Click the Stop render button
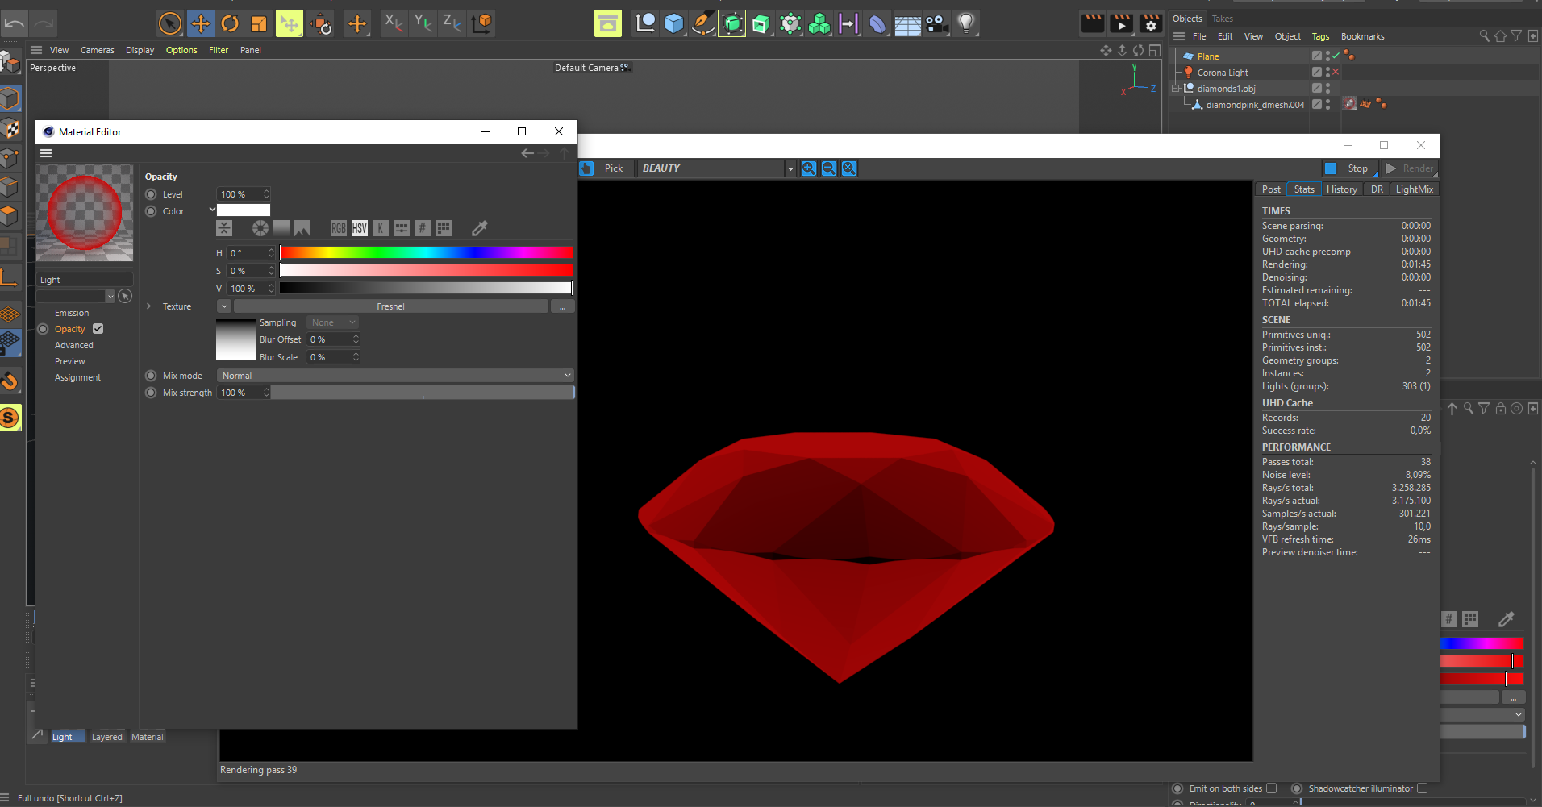The height and width of the screenshot is (807, 1542). click(1349, 168)
